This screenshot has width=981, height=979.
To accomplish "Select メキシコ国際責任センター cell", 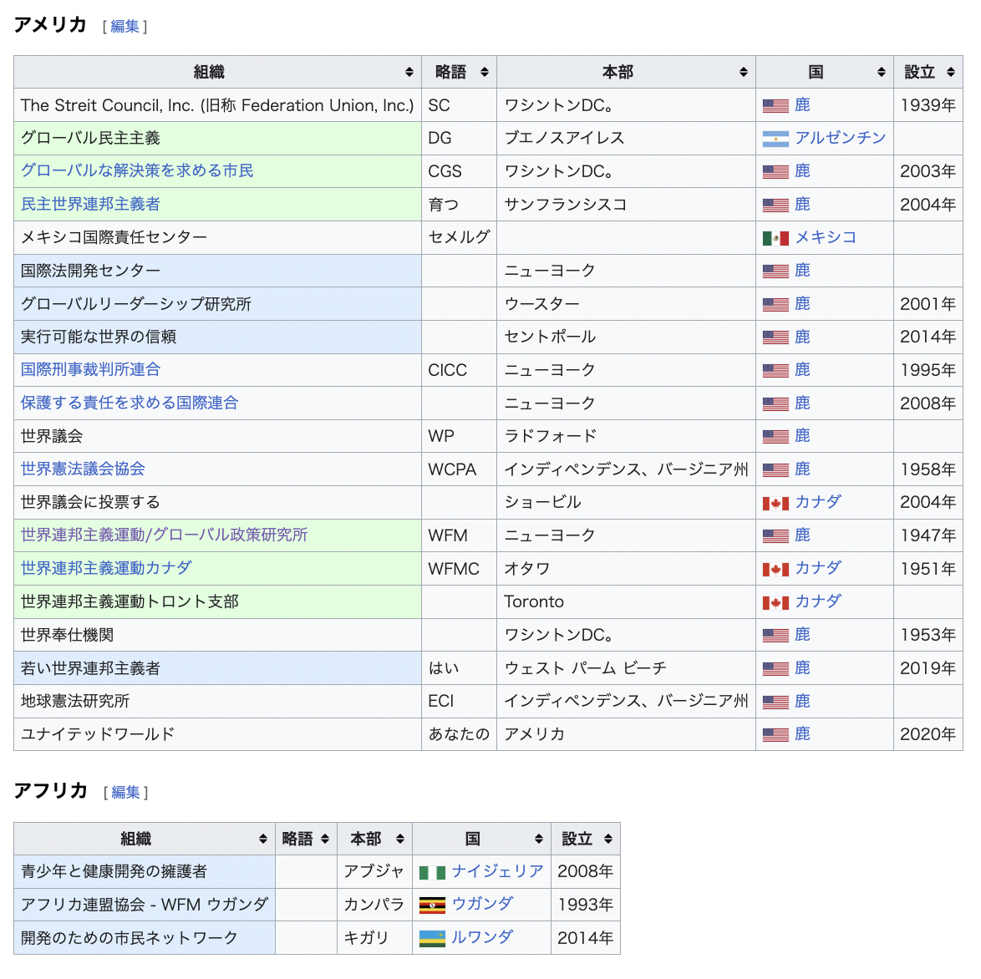I will point(218,238).
